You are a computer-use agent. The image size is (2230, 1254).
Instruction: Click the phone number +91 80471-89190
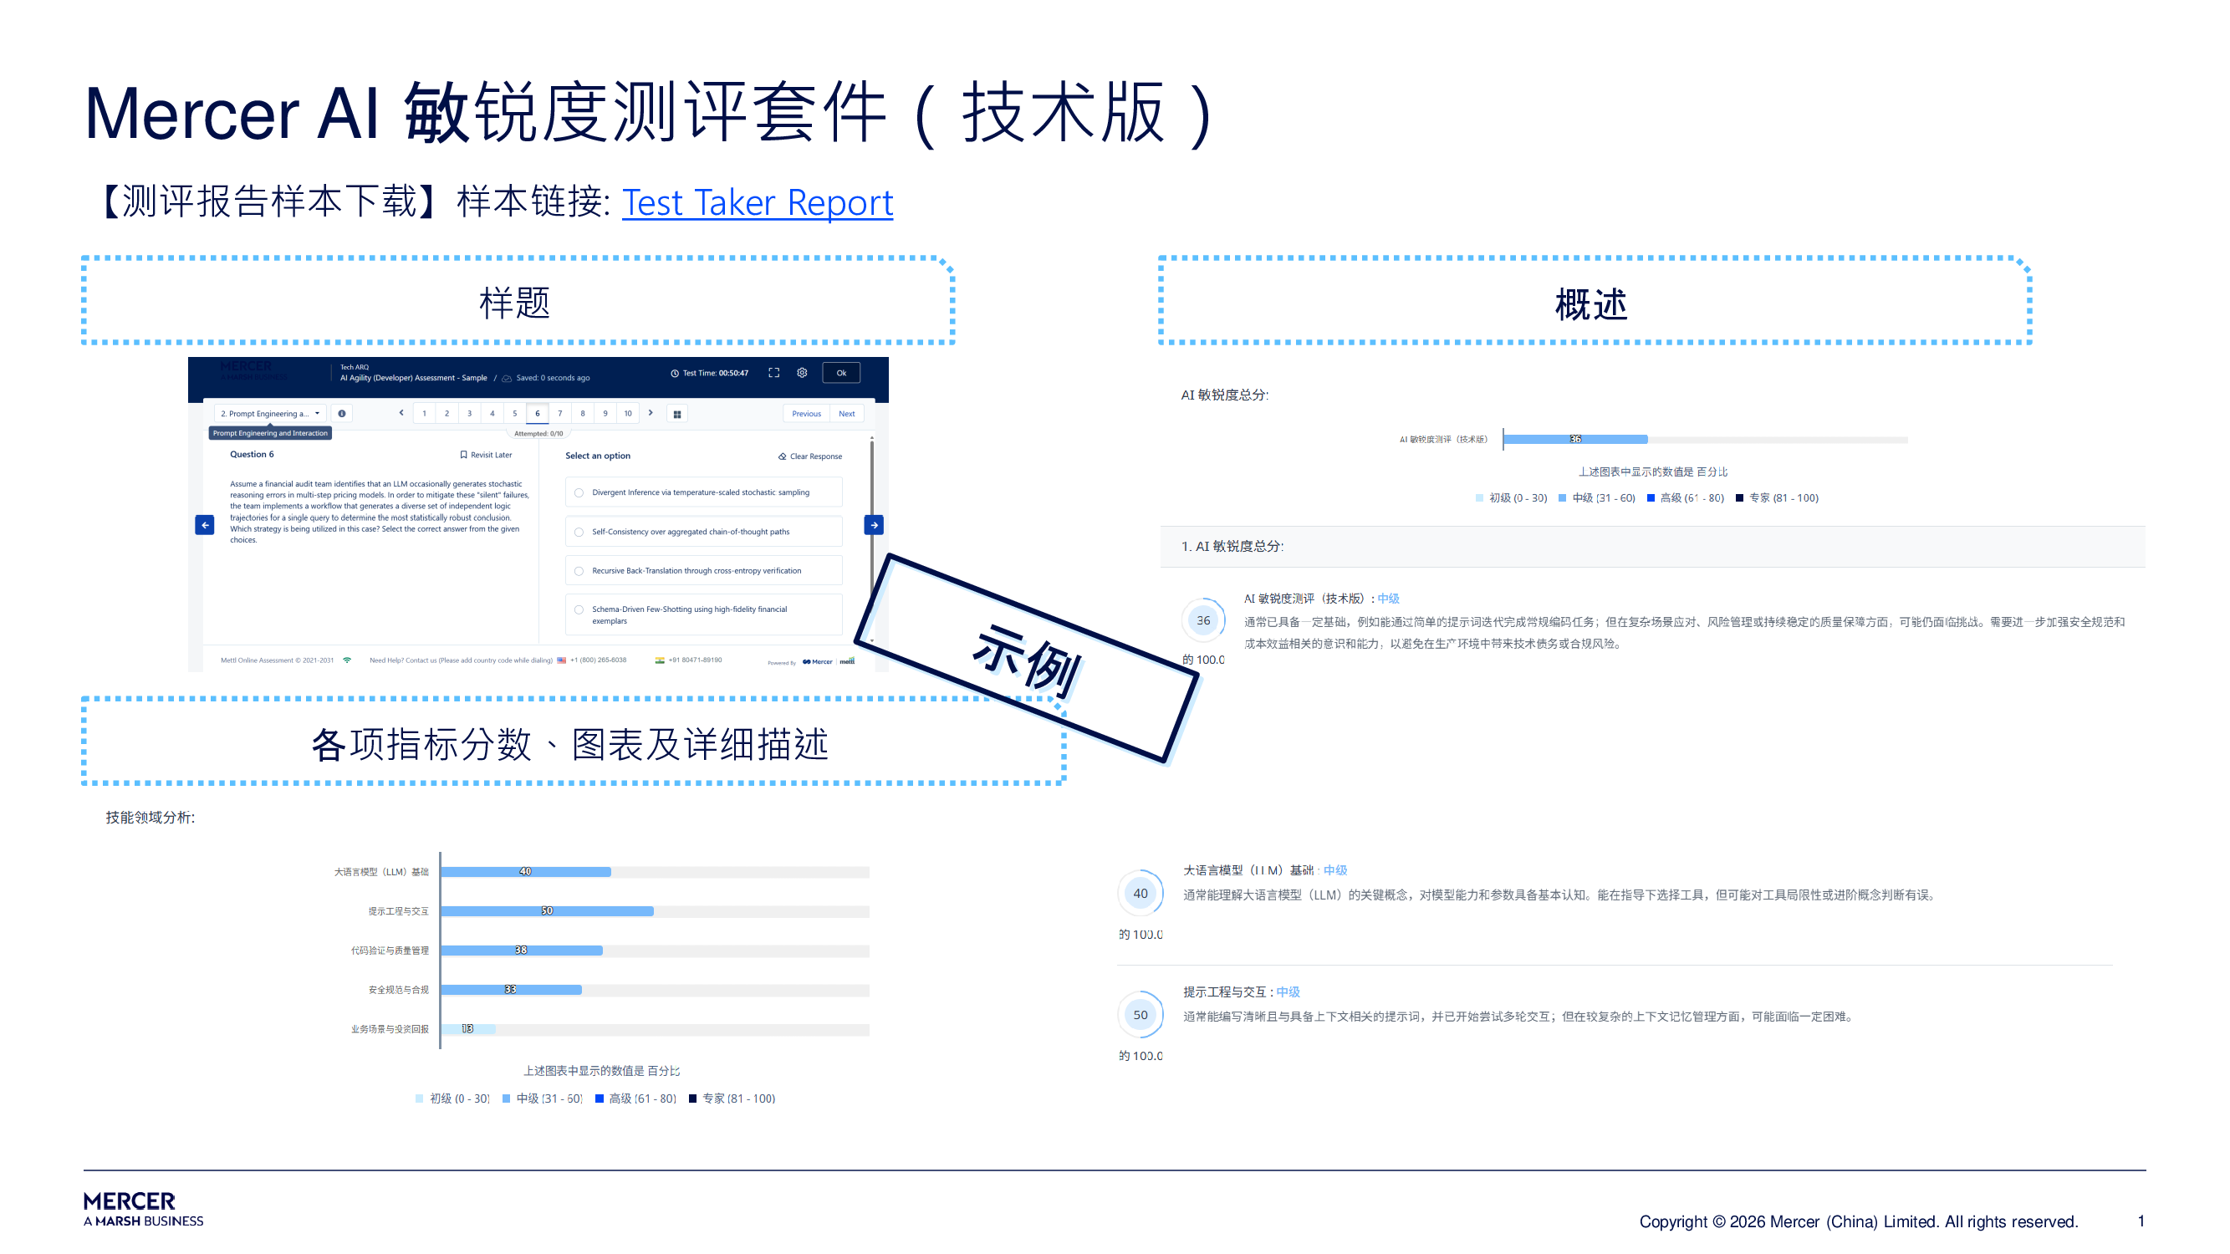point(695,660)
